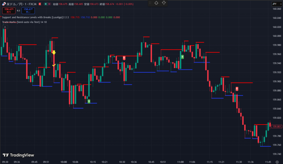Screen dimensions: 283x164
Task: Click the blue 買い buy button
Action: 28,10
